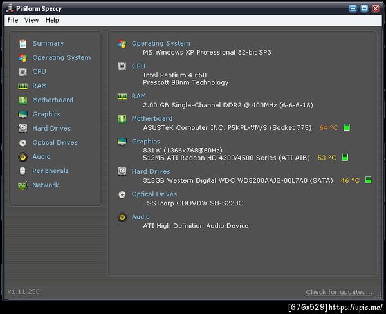Click the Audio heading in summary panel
This screenshot has width=386, height=314.
pos(140,217)
